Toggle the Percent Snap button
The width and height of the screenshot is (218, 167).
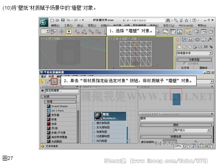pos(91,32)
